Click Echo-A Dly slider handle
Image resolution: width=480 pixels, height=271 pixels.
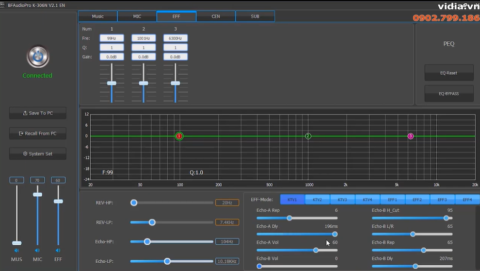[335, 234]
